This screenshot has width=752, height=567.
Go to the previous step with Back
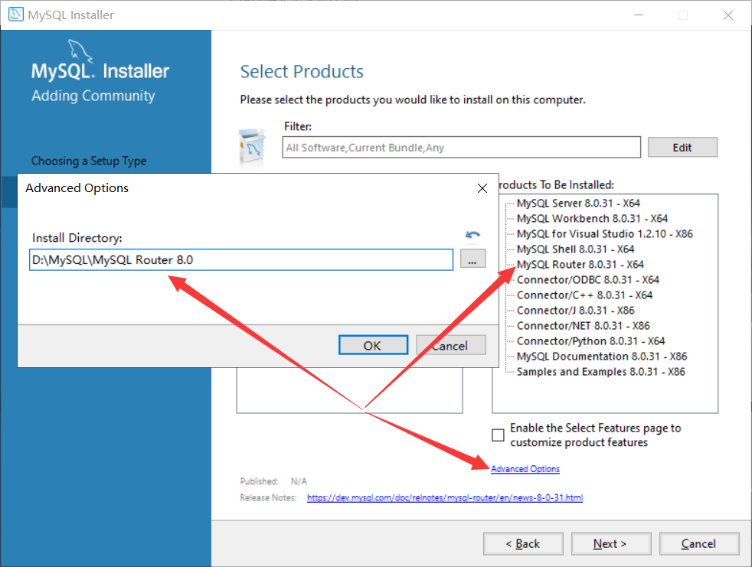coord(523,543)
